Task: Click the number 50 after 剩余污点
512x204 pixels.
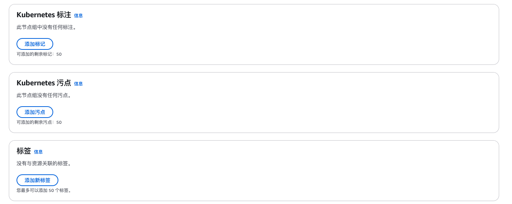Action: pyautogui.click(x=59, y=122)
